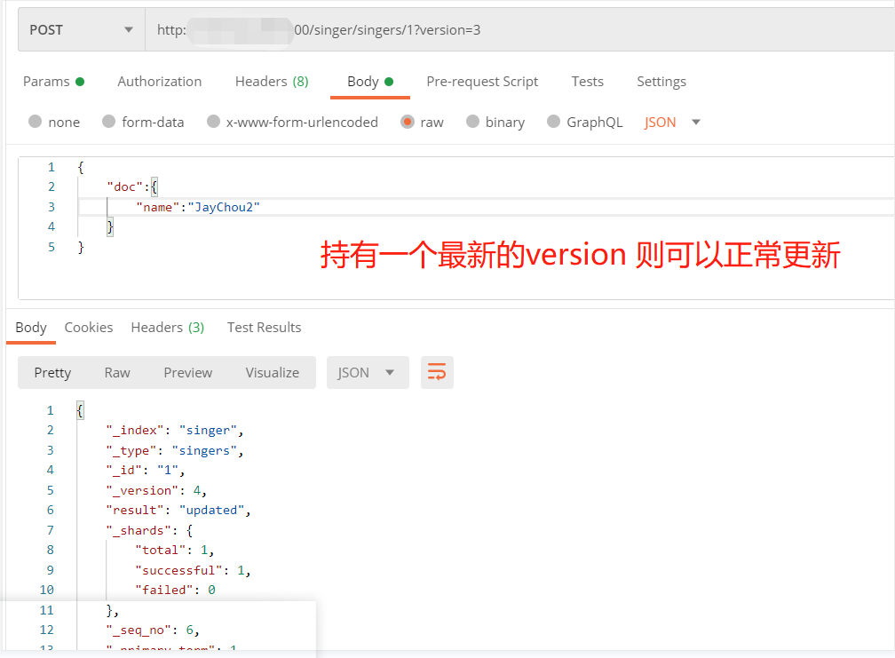
Task: Select the request Body tab
Action: (x=370, y=82)
